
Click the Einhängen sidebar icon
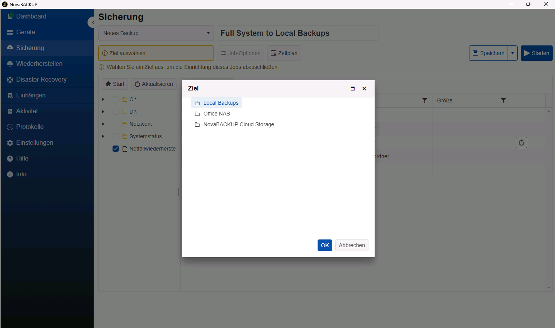(x=10, y=95)
